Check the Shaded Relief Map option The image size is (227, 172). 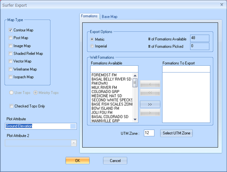[x=10, y=54]
